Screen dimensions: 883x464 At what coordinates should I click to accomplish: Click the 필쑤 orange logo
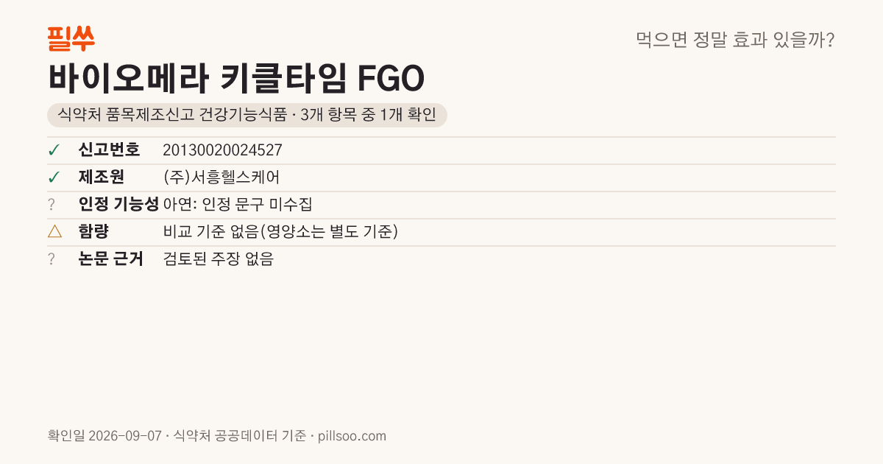coord(71,38)
